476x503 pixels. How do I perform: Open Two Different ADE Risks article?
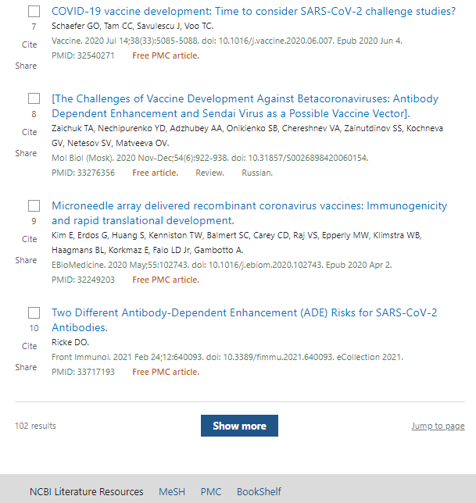click(x=245, y=319)
